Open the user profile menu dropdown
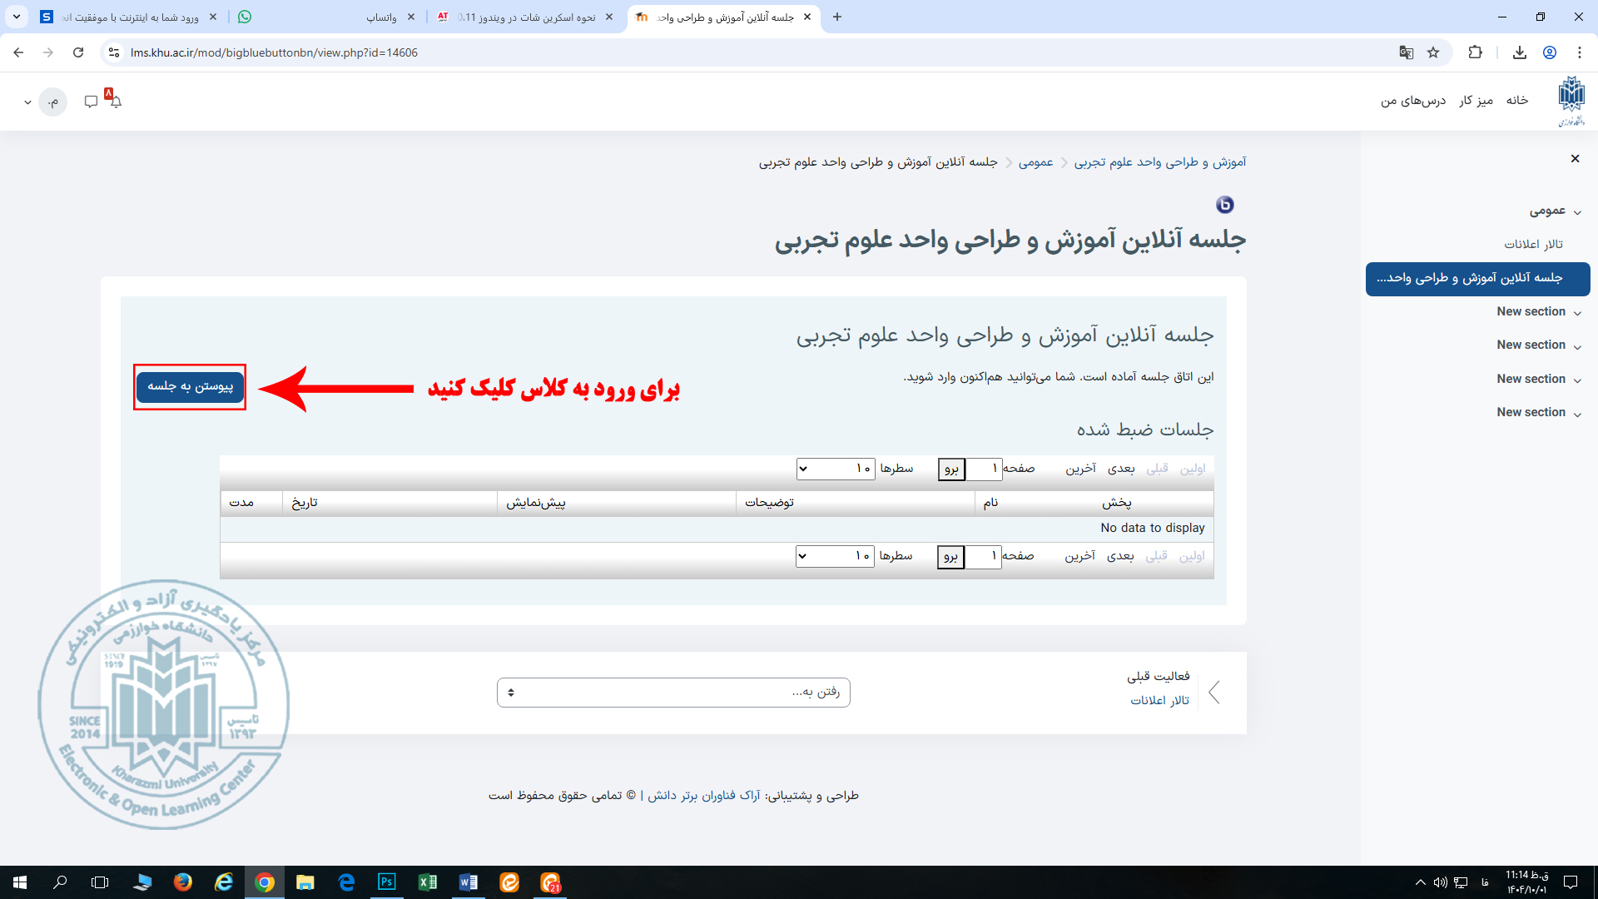The image size is (1598, 899). tap(28, 102)
